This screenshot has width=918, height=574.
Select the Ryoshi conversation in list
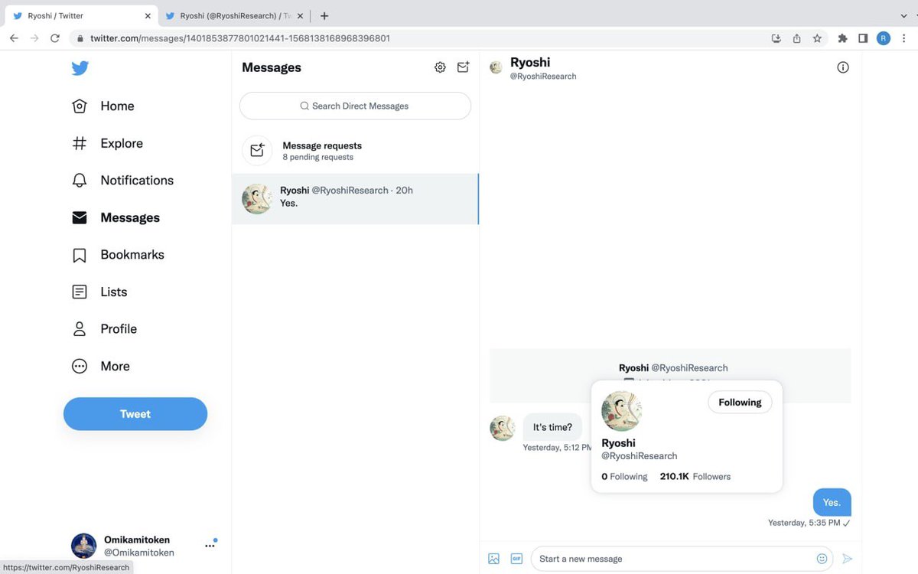click(355, 199)
